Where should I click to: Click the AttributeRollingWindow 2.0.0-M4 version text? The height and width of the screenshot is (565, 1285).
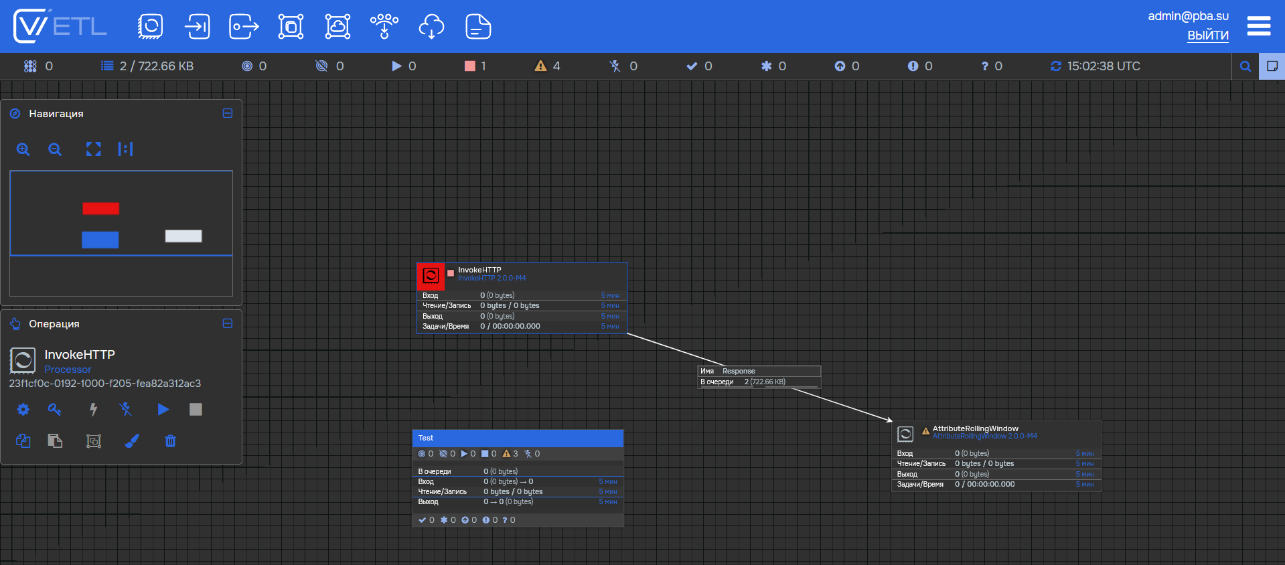tap(985, 436)
